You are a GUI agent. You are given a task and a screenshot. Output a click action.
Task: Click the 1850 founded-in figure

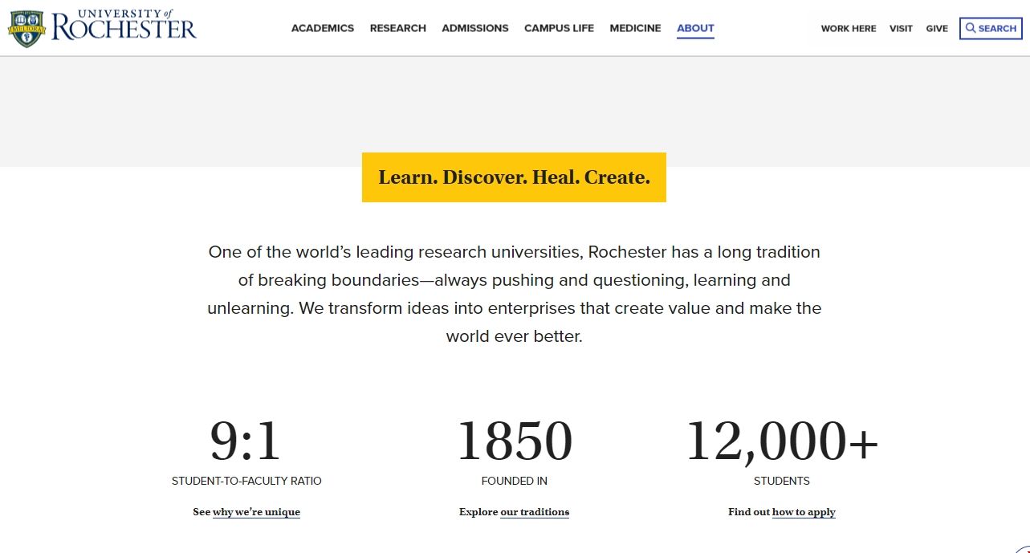[514, 441]
